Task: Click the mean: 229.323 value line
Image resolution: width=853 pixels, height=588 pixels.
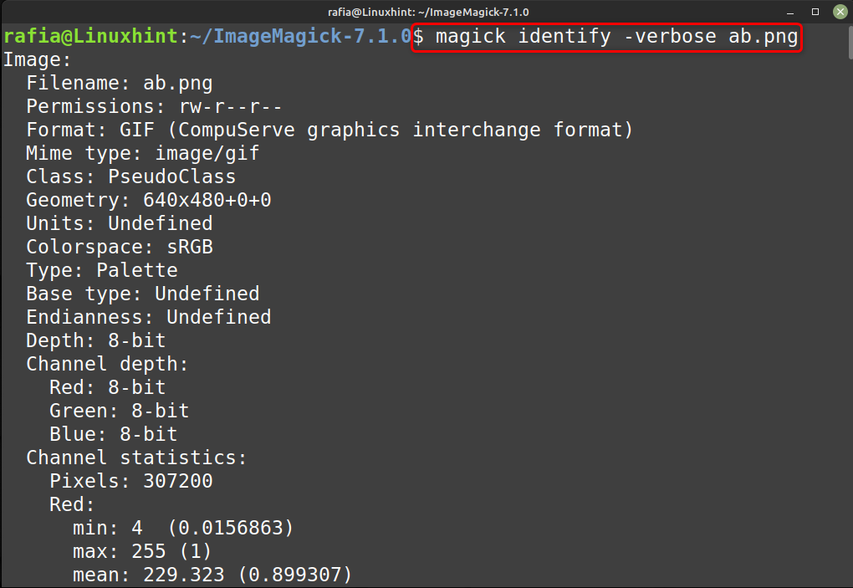Action: point(212,575)
